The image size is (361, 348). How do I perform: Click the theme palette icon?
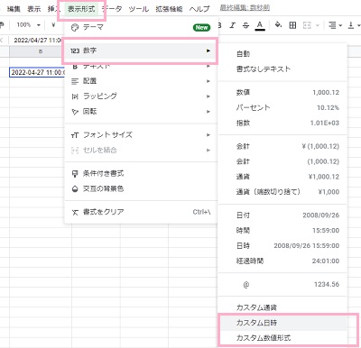click(x=75, y=28)
